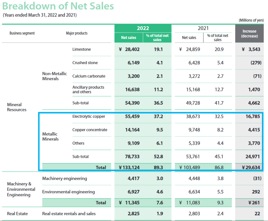The height and width of the screenshot is (221, 268).
Task: Click "Real estate rentals and sales" label
Action: tap(69, 213)
